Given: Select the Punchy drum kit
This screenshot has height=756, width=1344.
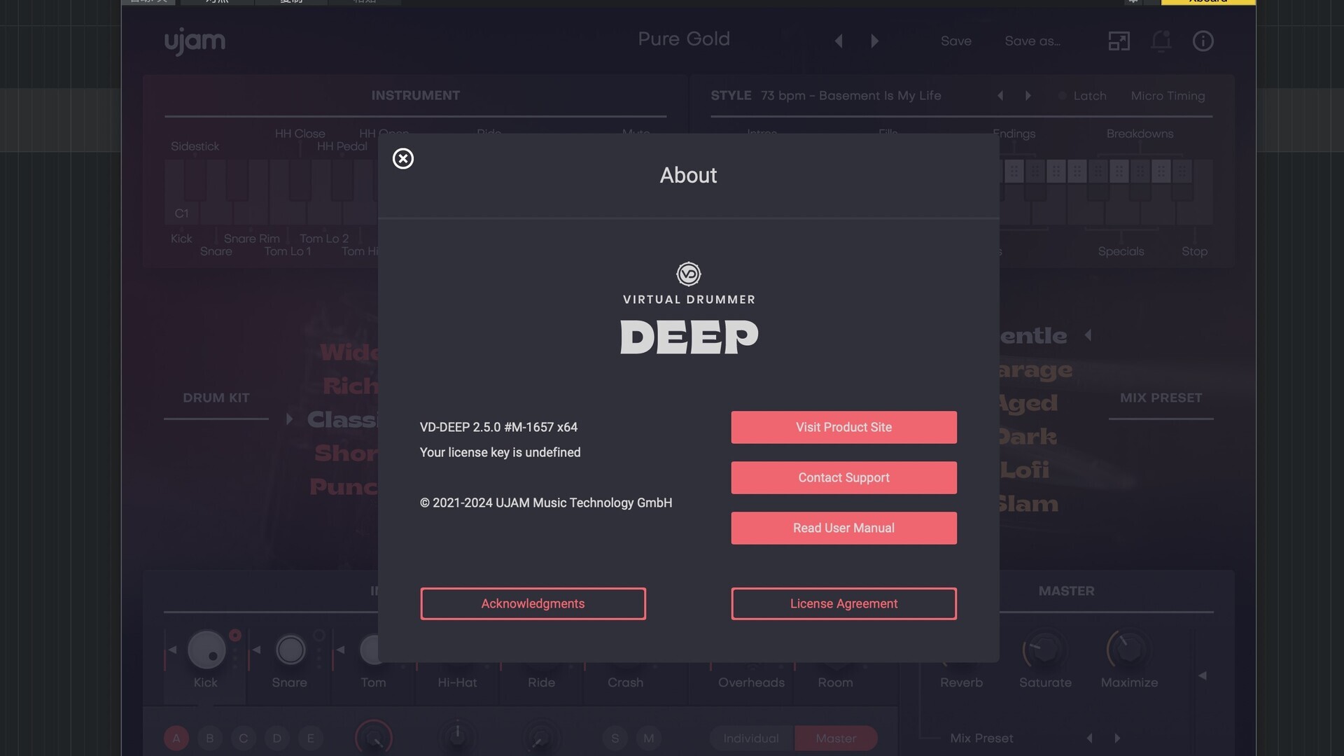Looking at the screenshot, I should tap(344, 486).
